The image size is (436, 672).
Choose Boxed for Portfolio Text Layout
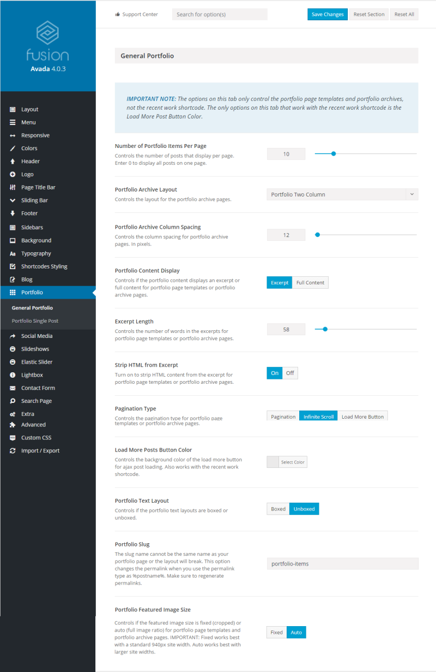pos(278,509)
